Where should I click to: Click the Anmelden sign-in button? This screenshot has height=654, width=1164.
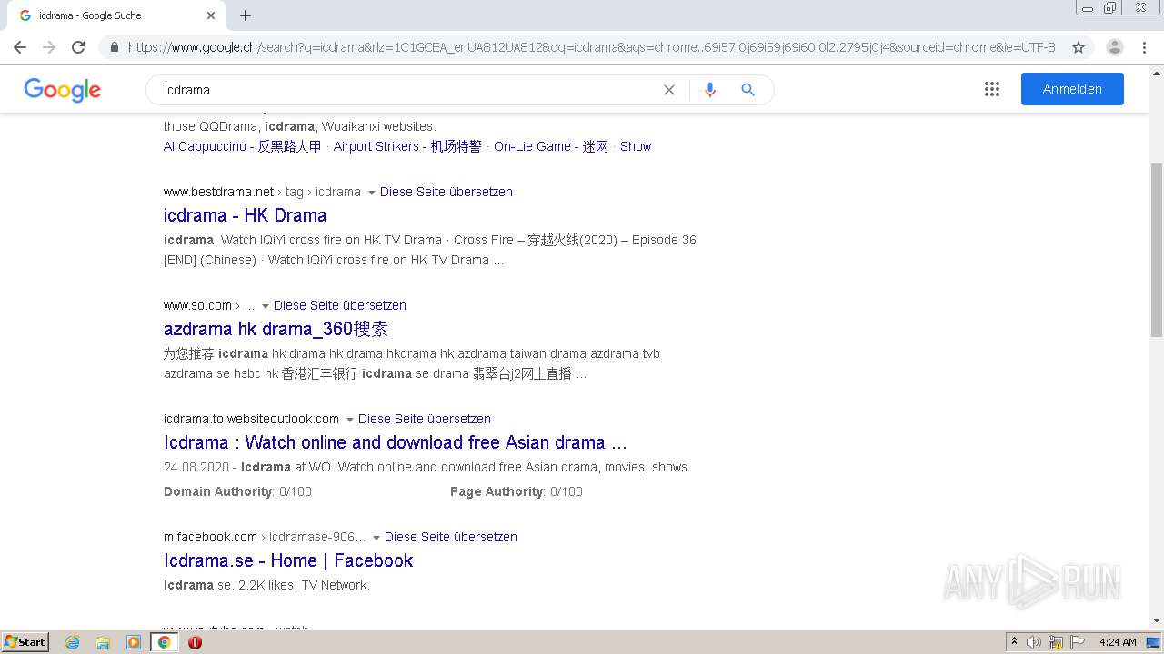click(x=1072, y=89)
